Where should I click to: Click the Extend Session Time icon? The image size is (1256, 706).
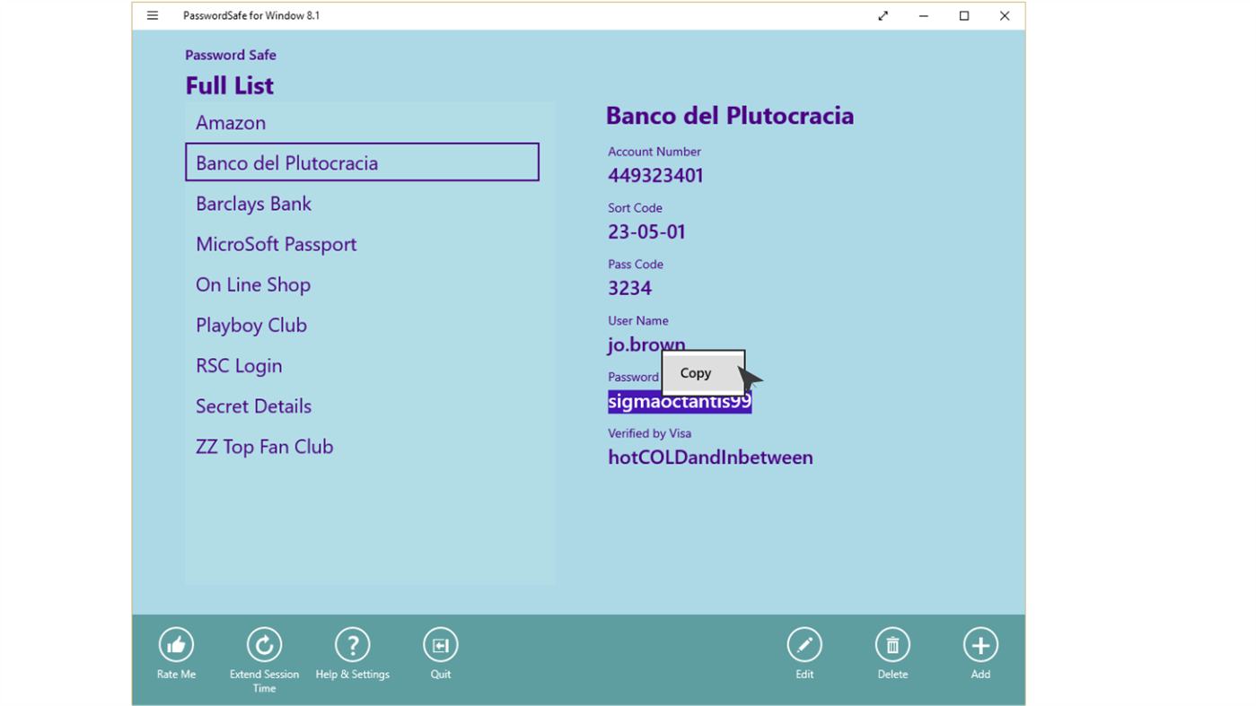pos(263,643)
